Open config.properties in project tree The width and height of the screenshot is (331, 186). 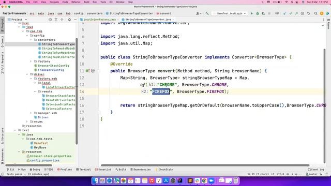[x=43, y=161]
